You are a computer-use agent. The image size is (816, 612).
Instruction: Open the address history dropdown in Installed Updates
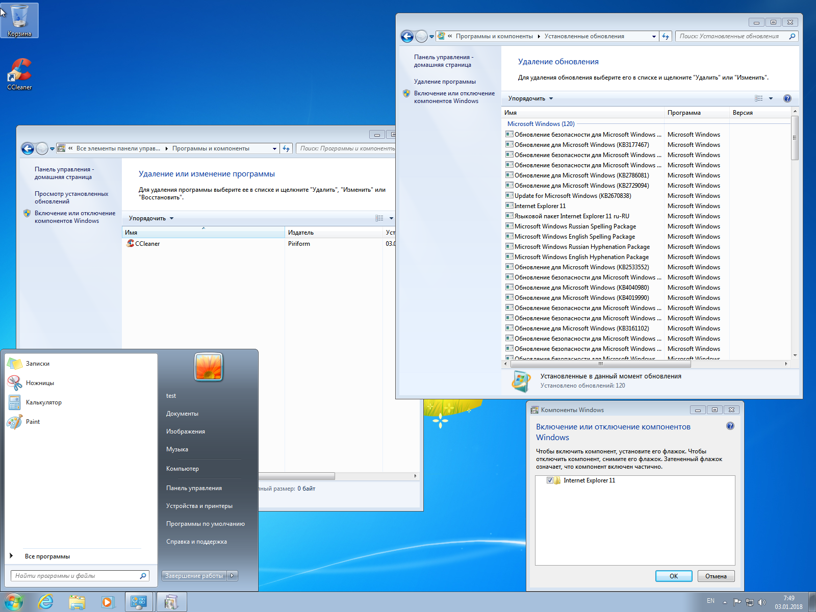654,36
